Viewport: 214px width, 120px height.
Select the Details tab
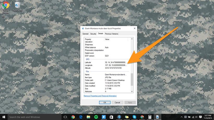[x=100, y=34]
